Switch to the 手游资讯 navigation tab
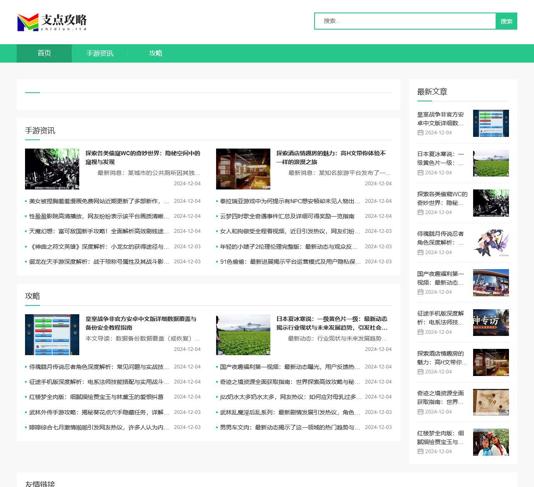The width and height of the screenshot is (534, 487). point(100,53)
